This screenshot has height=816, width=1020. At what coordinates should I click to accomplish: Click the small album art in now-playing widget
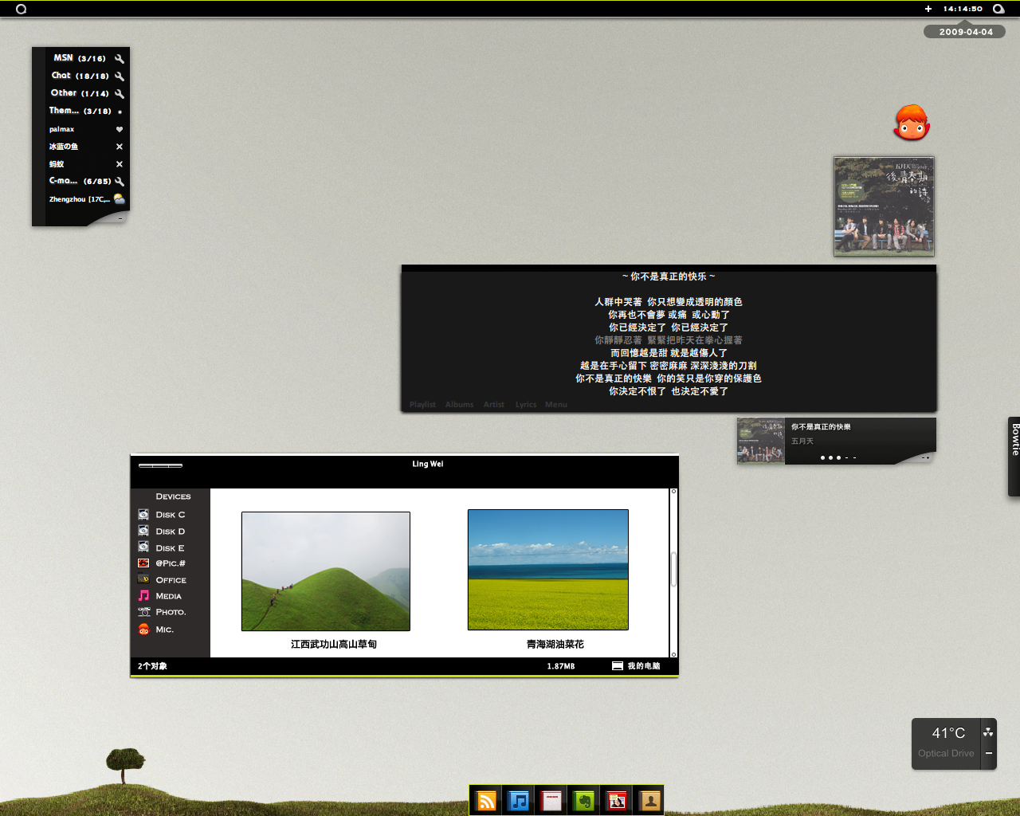point(761,441)
